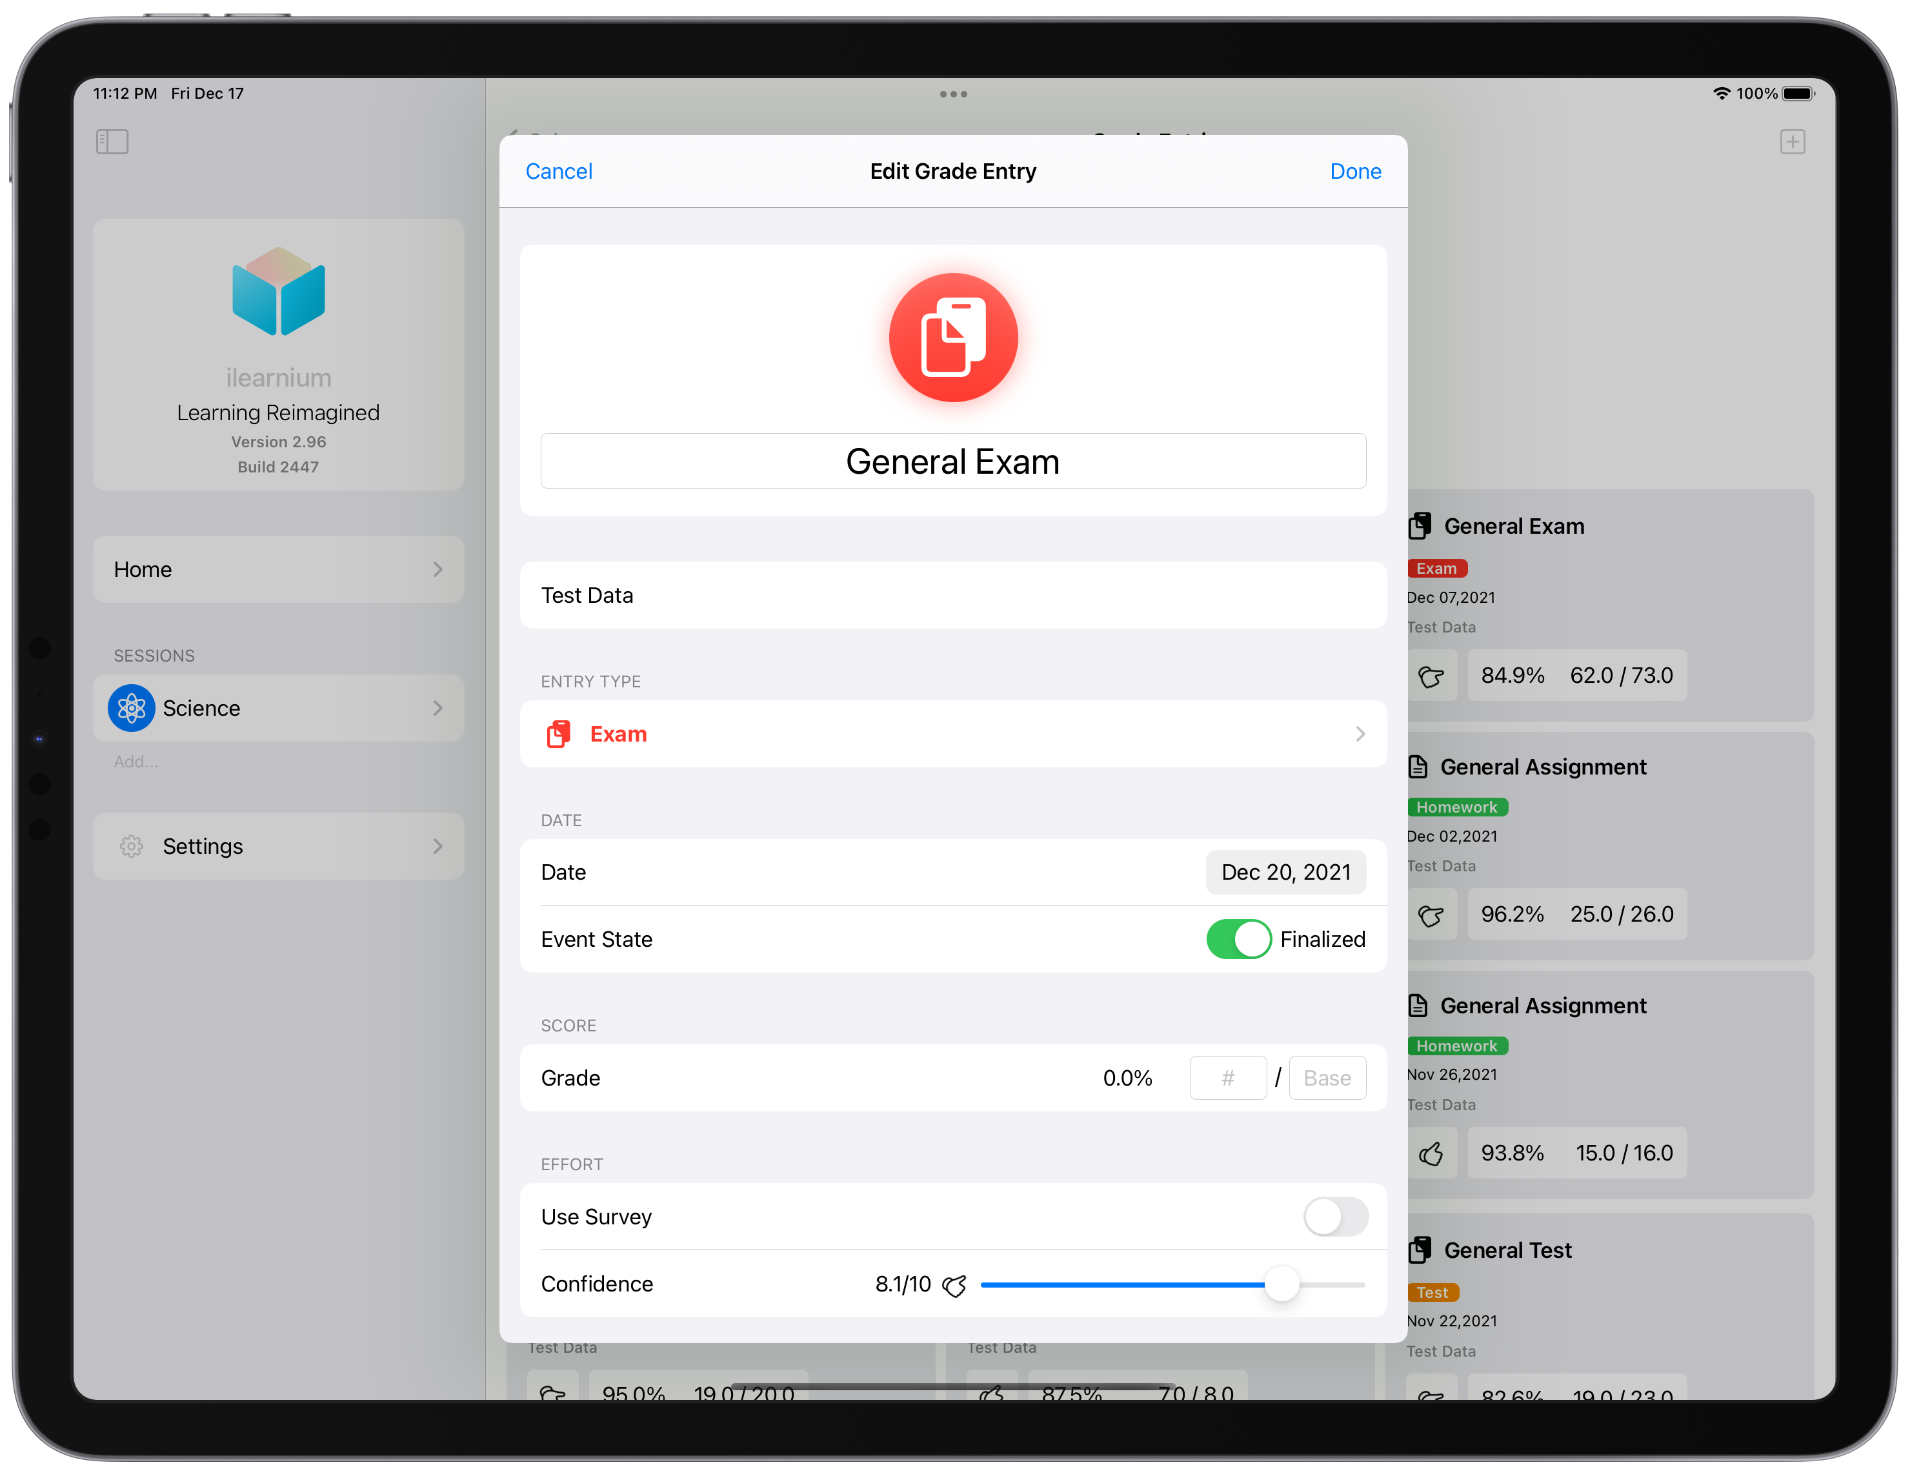Image resolution: width=1910 pixels, height=1478 pixels.
Task: Click the Settings gear icon
Action: click(x=131, y=845)
